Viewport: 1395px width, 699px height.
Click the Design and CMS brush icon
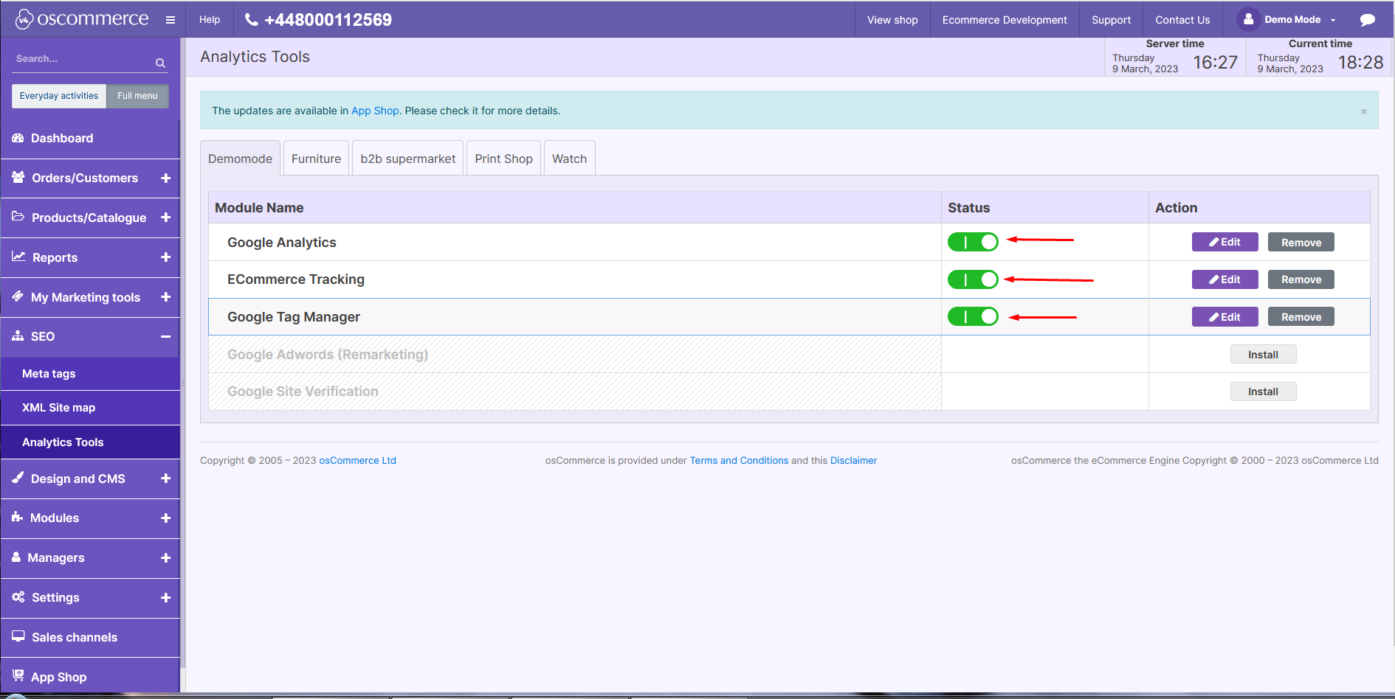tap(18, 477)
